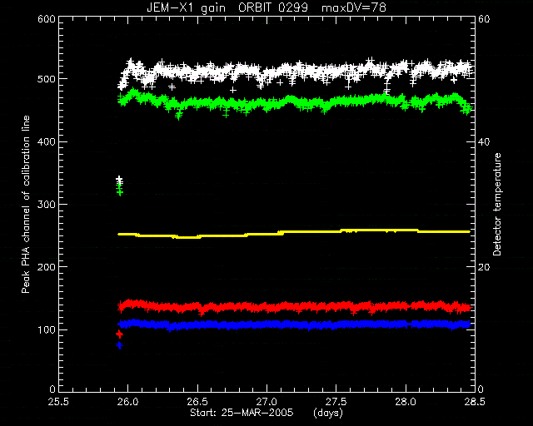
Task: Click the left y-axis label 300
Action: [47, 204]
